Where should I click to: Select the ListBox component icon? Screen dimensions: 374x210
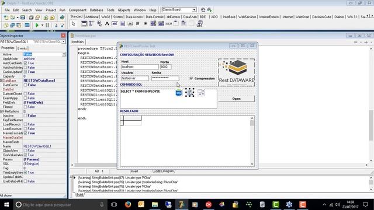pos(153,23)
